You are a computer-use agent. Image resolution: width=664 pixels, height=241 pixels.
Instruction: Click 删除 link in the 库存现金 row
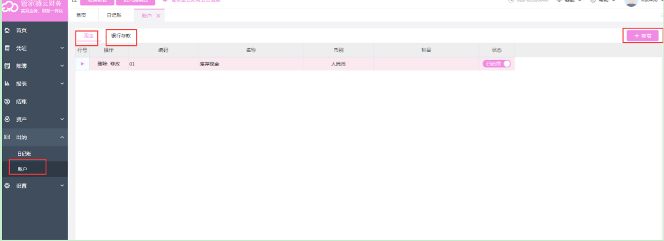click(x=102, y=64)
